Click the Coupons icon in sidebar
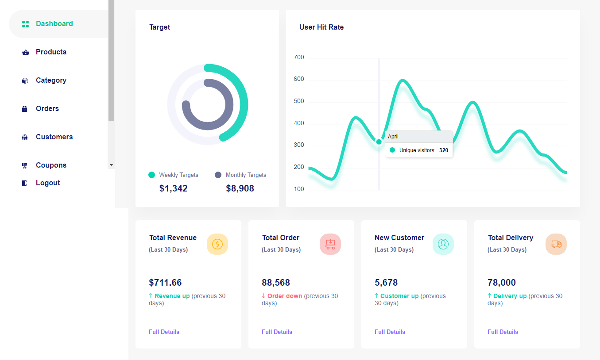 pyautogui.click(x=25, y=165)
